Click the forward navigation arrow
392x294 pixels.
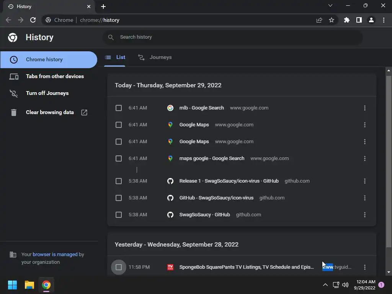tap(21, 20)
